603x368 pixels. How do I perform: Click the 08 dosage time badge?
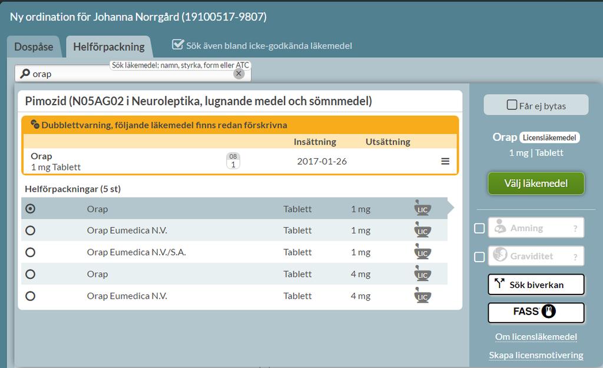pos(233,160)
